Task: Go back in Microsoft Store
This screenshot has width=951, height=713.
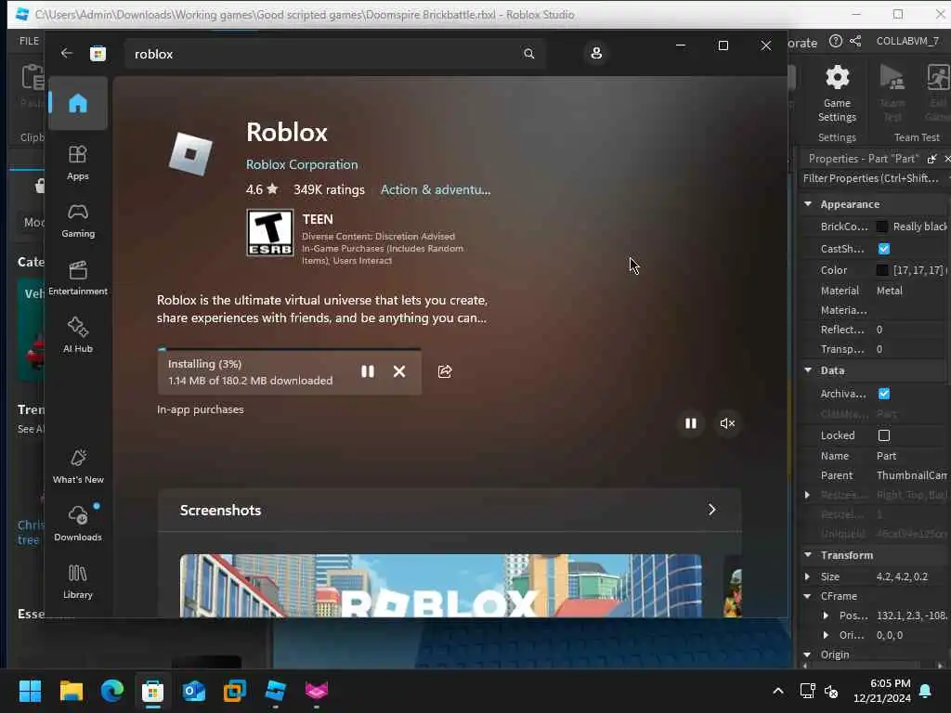Action: pyautogui.click(x=67, y=53)
